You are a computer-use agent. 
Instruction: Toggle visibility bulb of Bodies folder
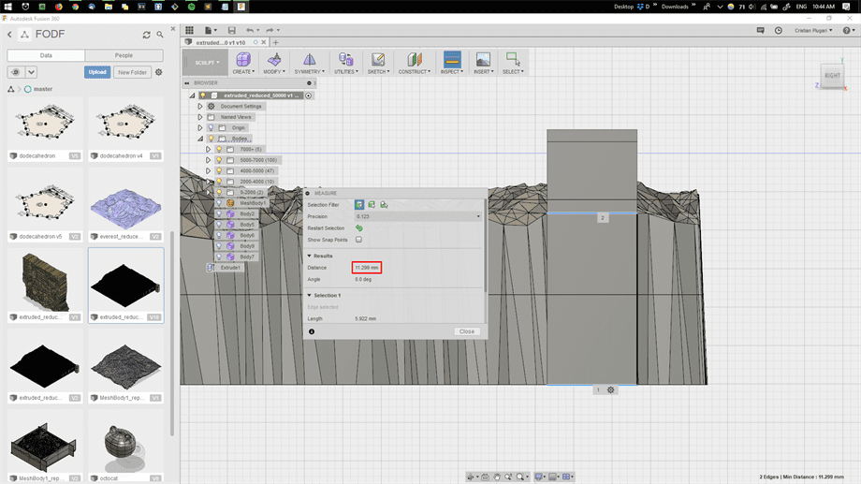point(211,139)
